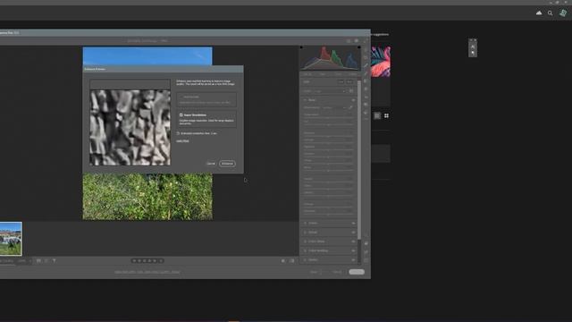Image resolution: width=572 pixels, height=322 pixels.
Task: Toggle Color Mixer panel eye icon
Action: pos(353,241)
